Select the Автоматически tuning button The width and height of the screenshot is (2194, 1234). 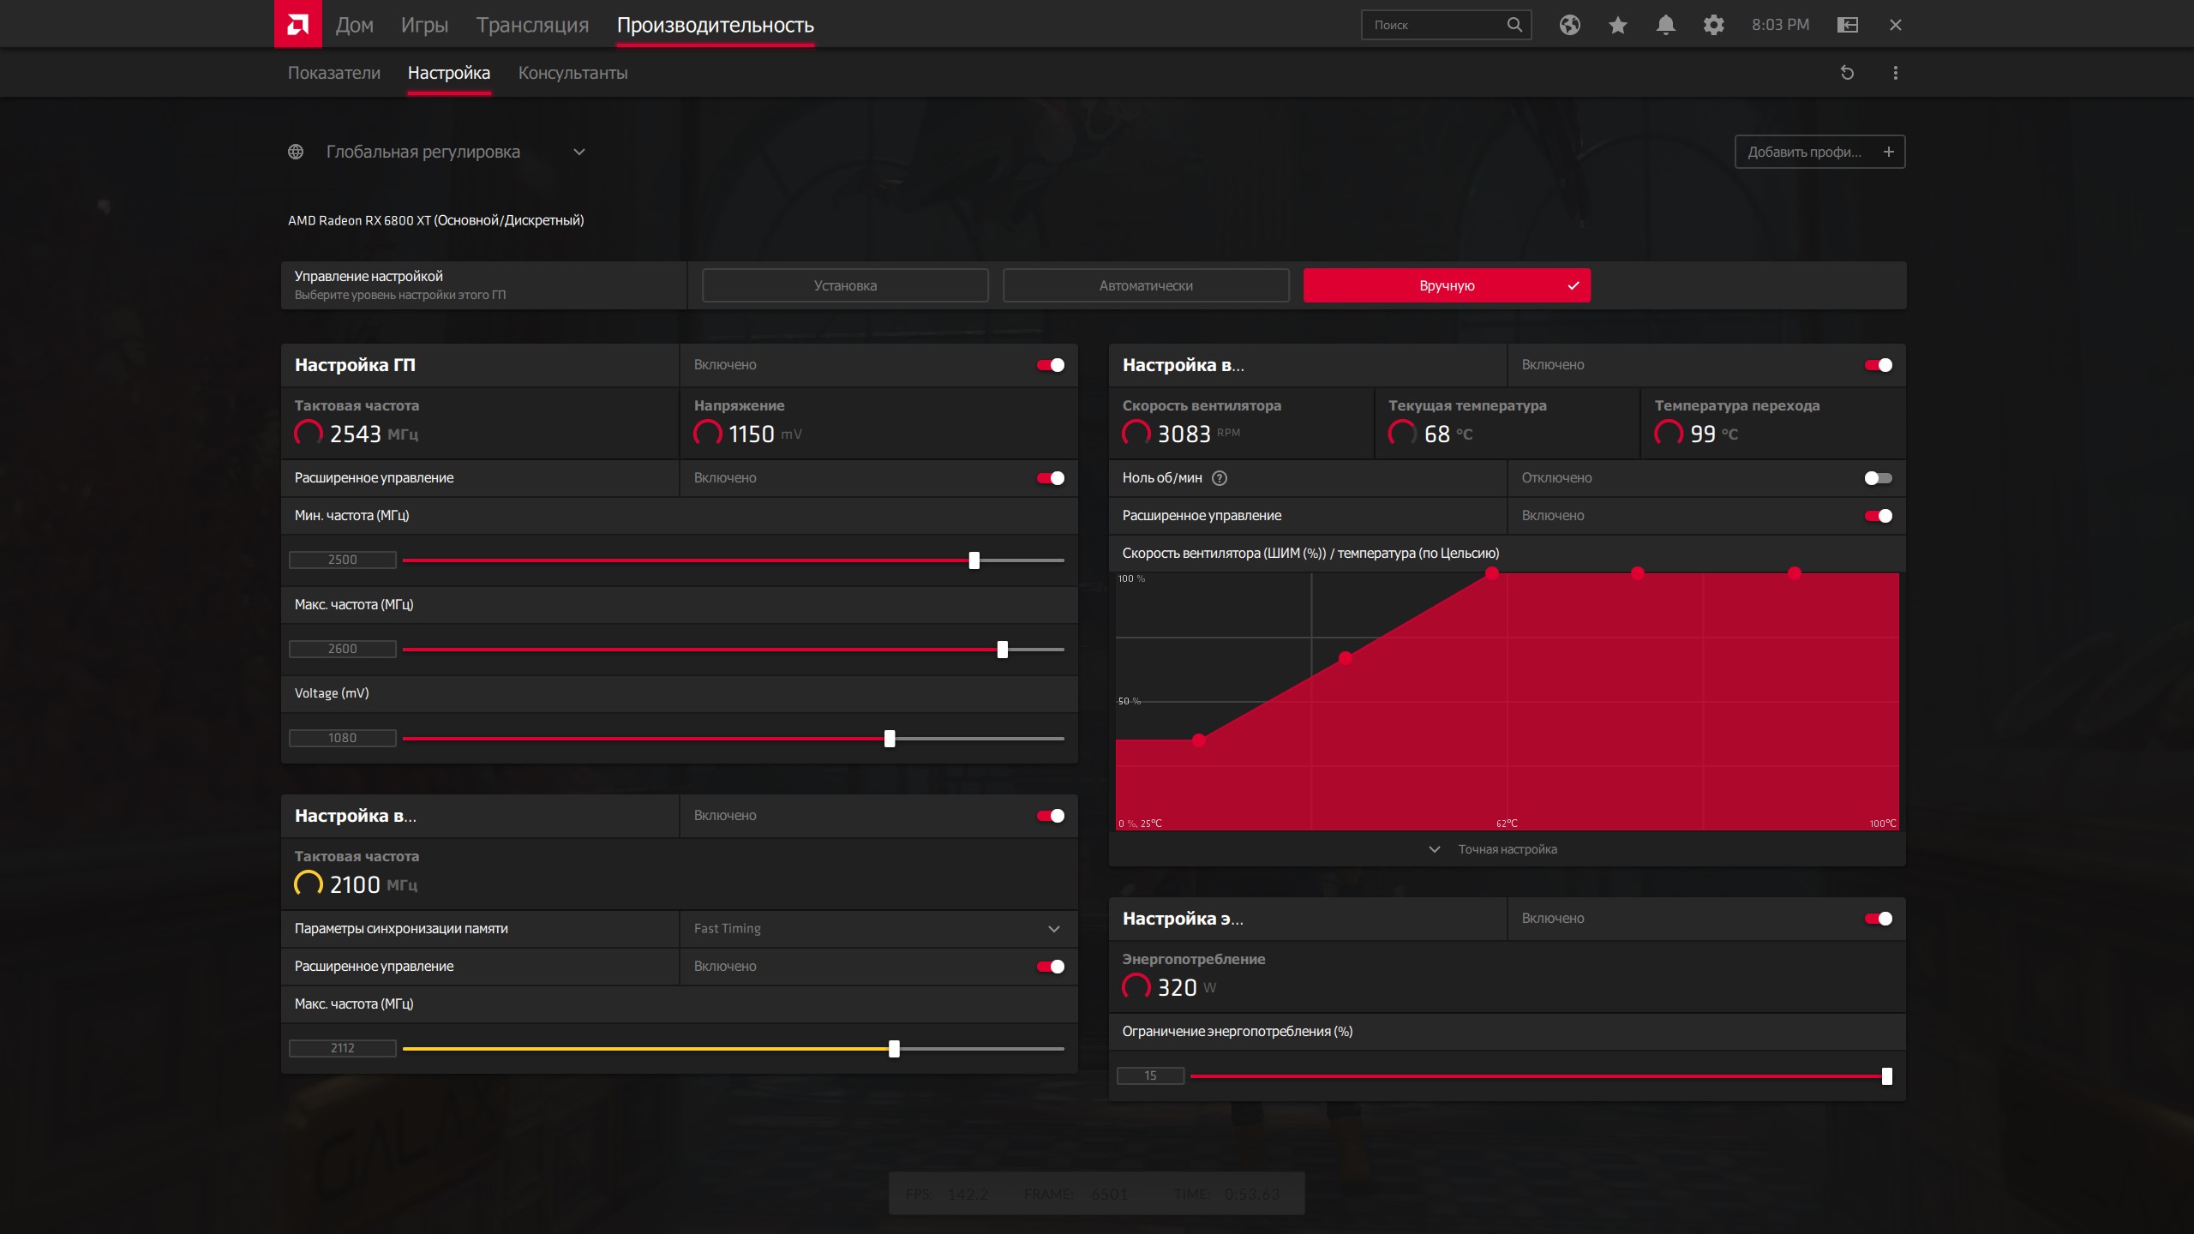click(1146, 285)
